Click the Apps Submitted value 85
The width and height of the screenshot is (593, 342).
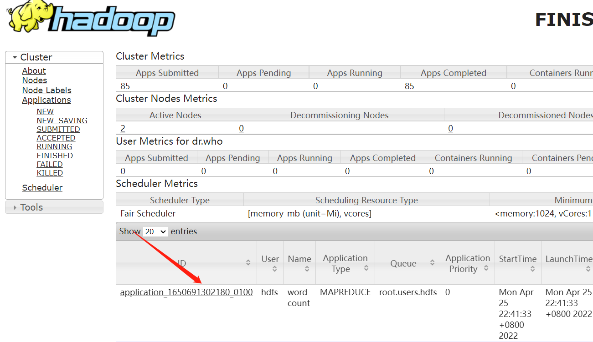[x=125, y=86]
